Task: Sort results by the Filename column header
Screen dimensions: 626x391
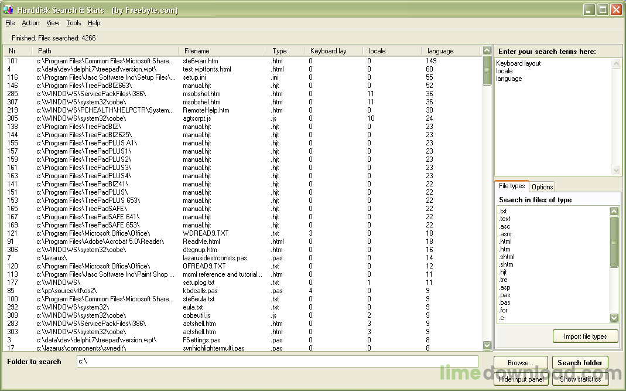Action: tap(223, 51)
